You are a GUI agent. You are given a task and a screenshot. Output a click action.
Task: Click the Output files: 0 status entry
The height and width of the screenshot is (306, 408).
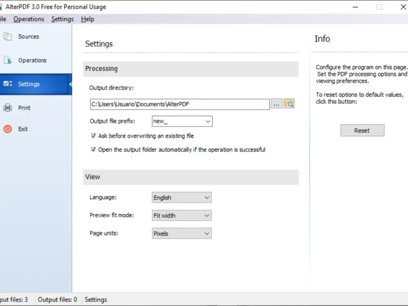click(x=58, y=300)
